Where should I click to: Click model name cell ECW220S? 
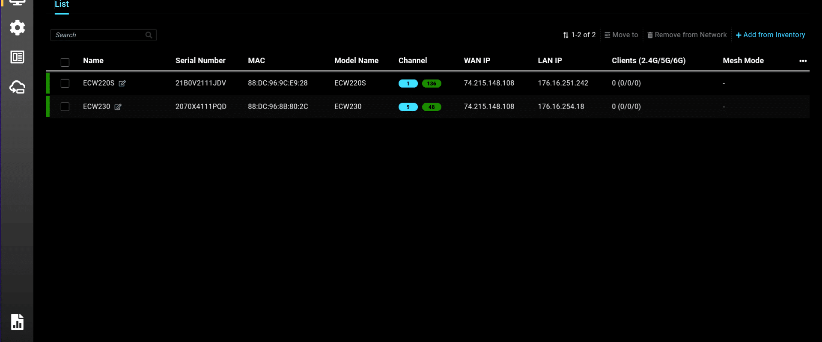[350, 83]
